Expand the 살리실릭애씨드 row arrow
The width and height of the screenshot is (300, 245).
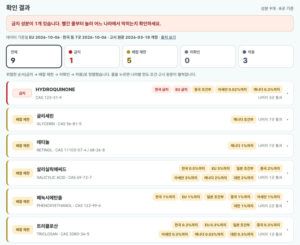287,173
